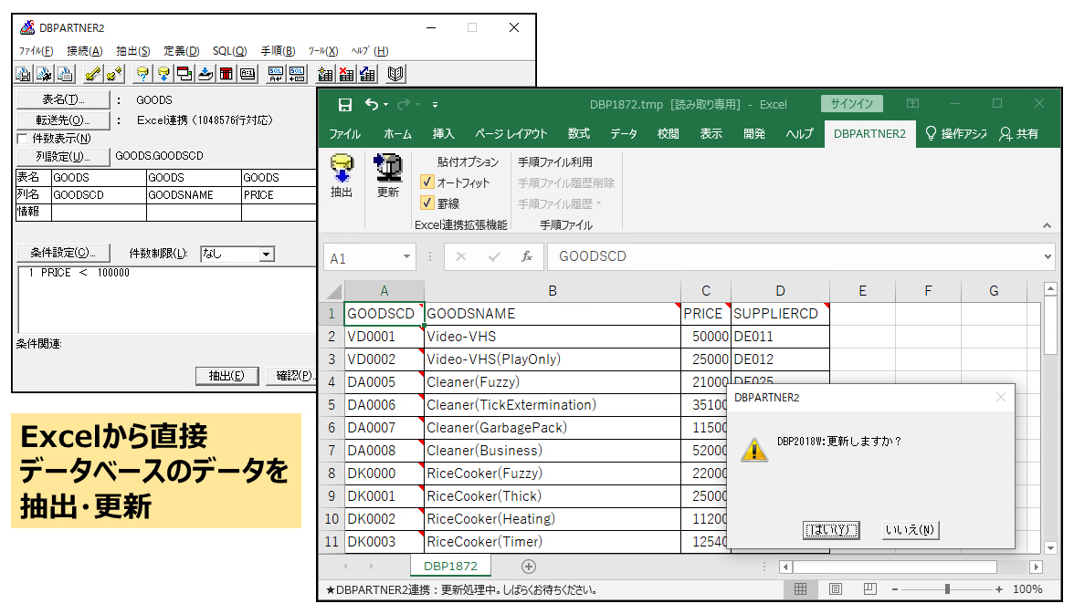Screen dimensions: 1074x614
Task: Click the サインイン button in Excel title bar
Action: click(852, 103)
